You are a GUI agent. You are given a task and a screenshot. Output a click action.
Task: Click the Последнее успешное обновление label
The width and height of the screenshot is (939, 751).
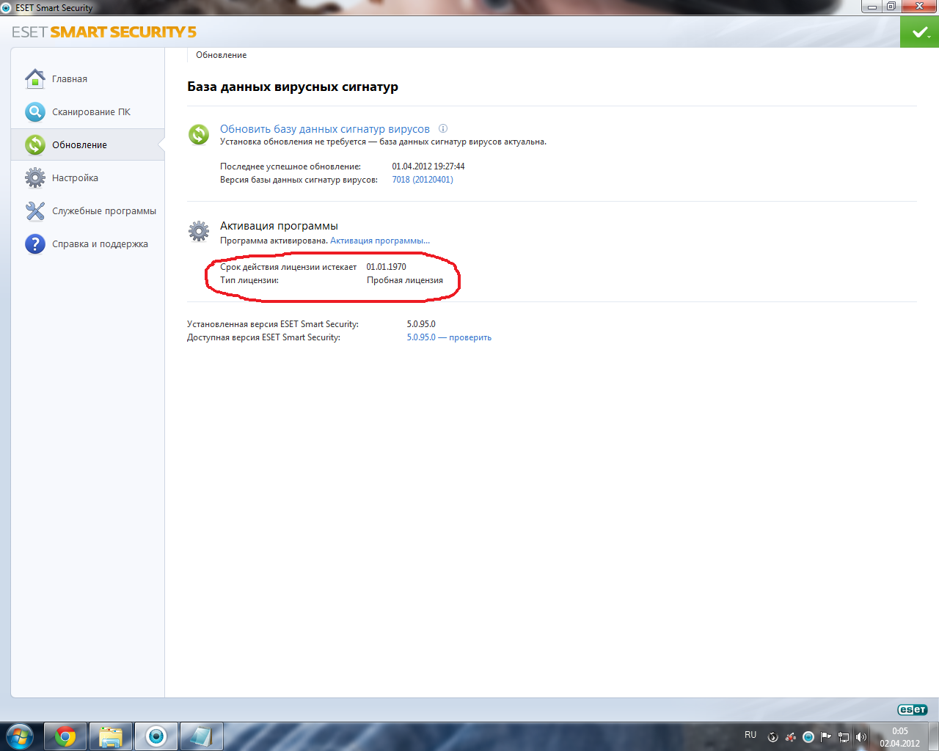(291, 166)
